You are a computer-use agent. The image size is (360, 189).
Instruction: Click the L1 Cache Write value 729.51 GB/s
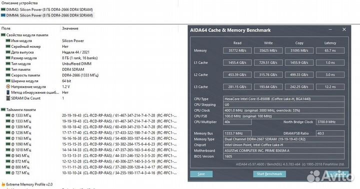[x=268, y=62]
